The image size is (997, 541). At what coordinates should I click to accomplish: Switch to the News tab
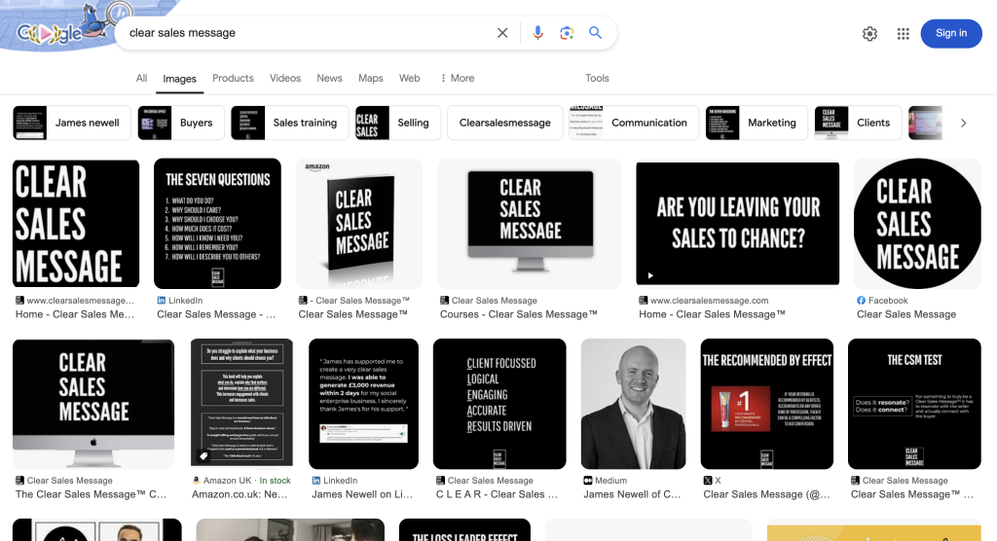[329, 78]
